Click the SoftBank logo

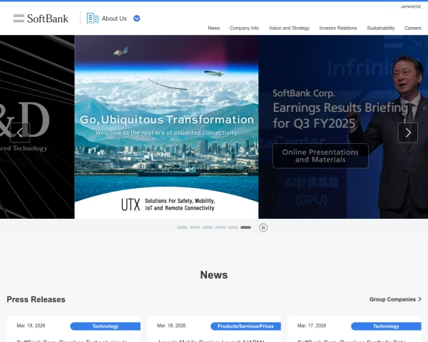tap(41, 19)
